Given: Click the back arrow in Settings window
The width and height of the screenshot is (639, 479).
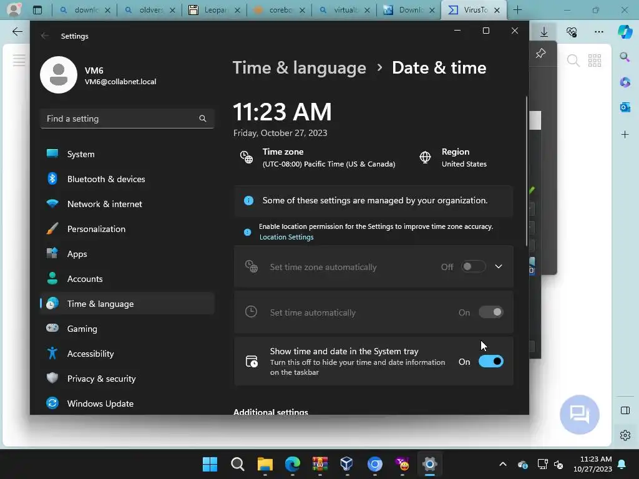Looking at the screenshot, I should (x=45, y=36).
